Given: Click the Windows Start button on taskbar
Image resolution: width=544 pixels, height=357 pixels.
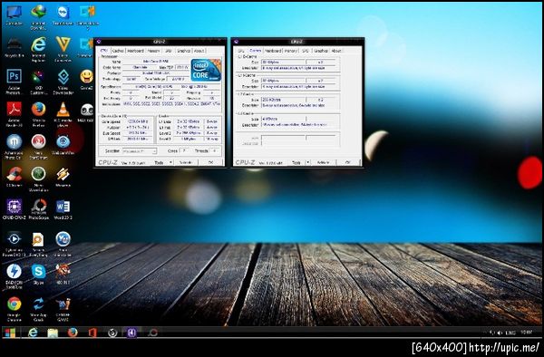Looking at the screenshot, I should [x=10, y=333].
